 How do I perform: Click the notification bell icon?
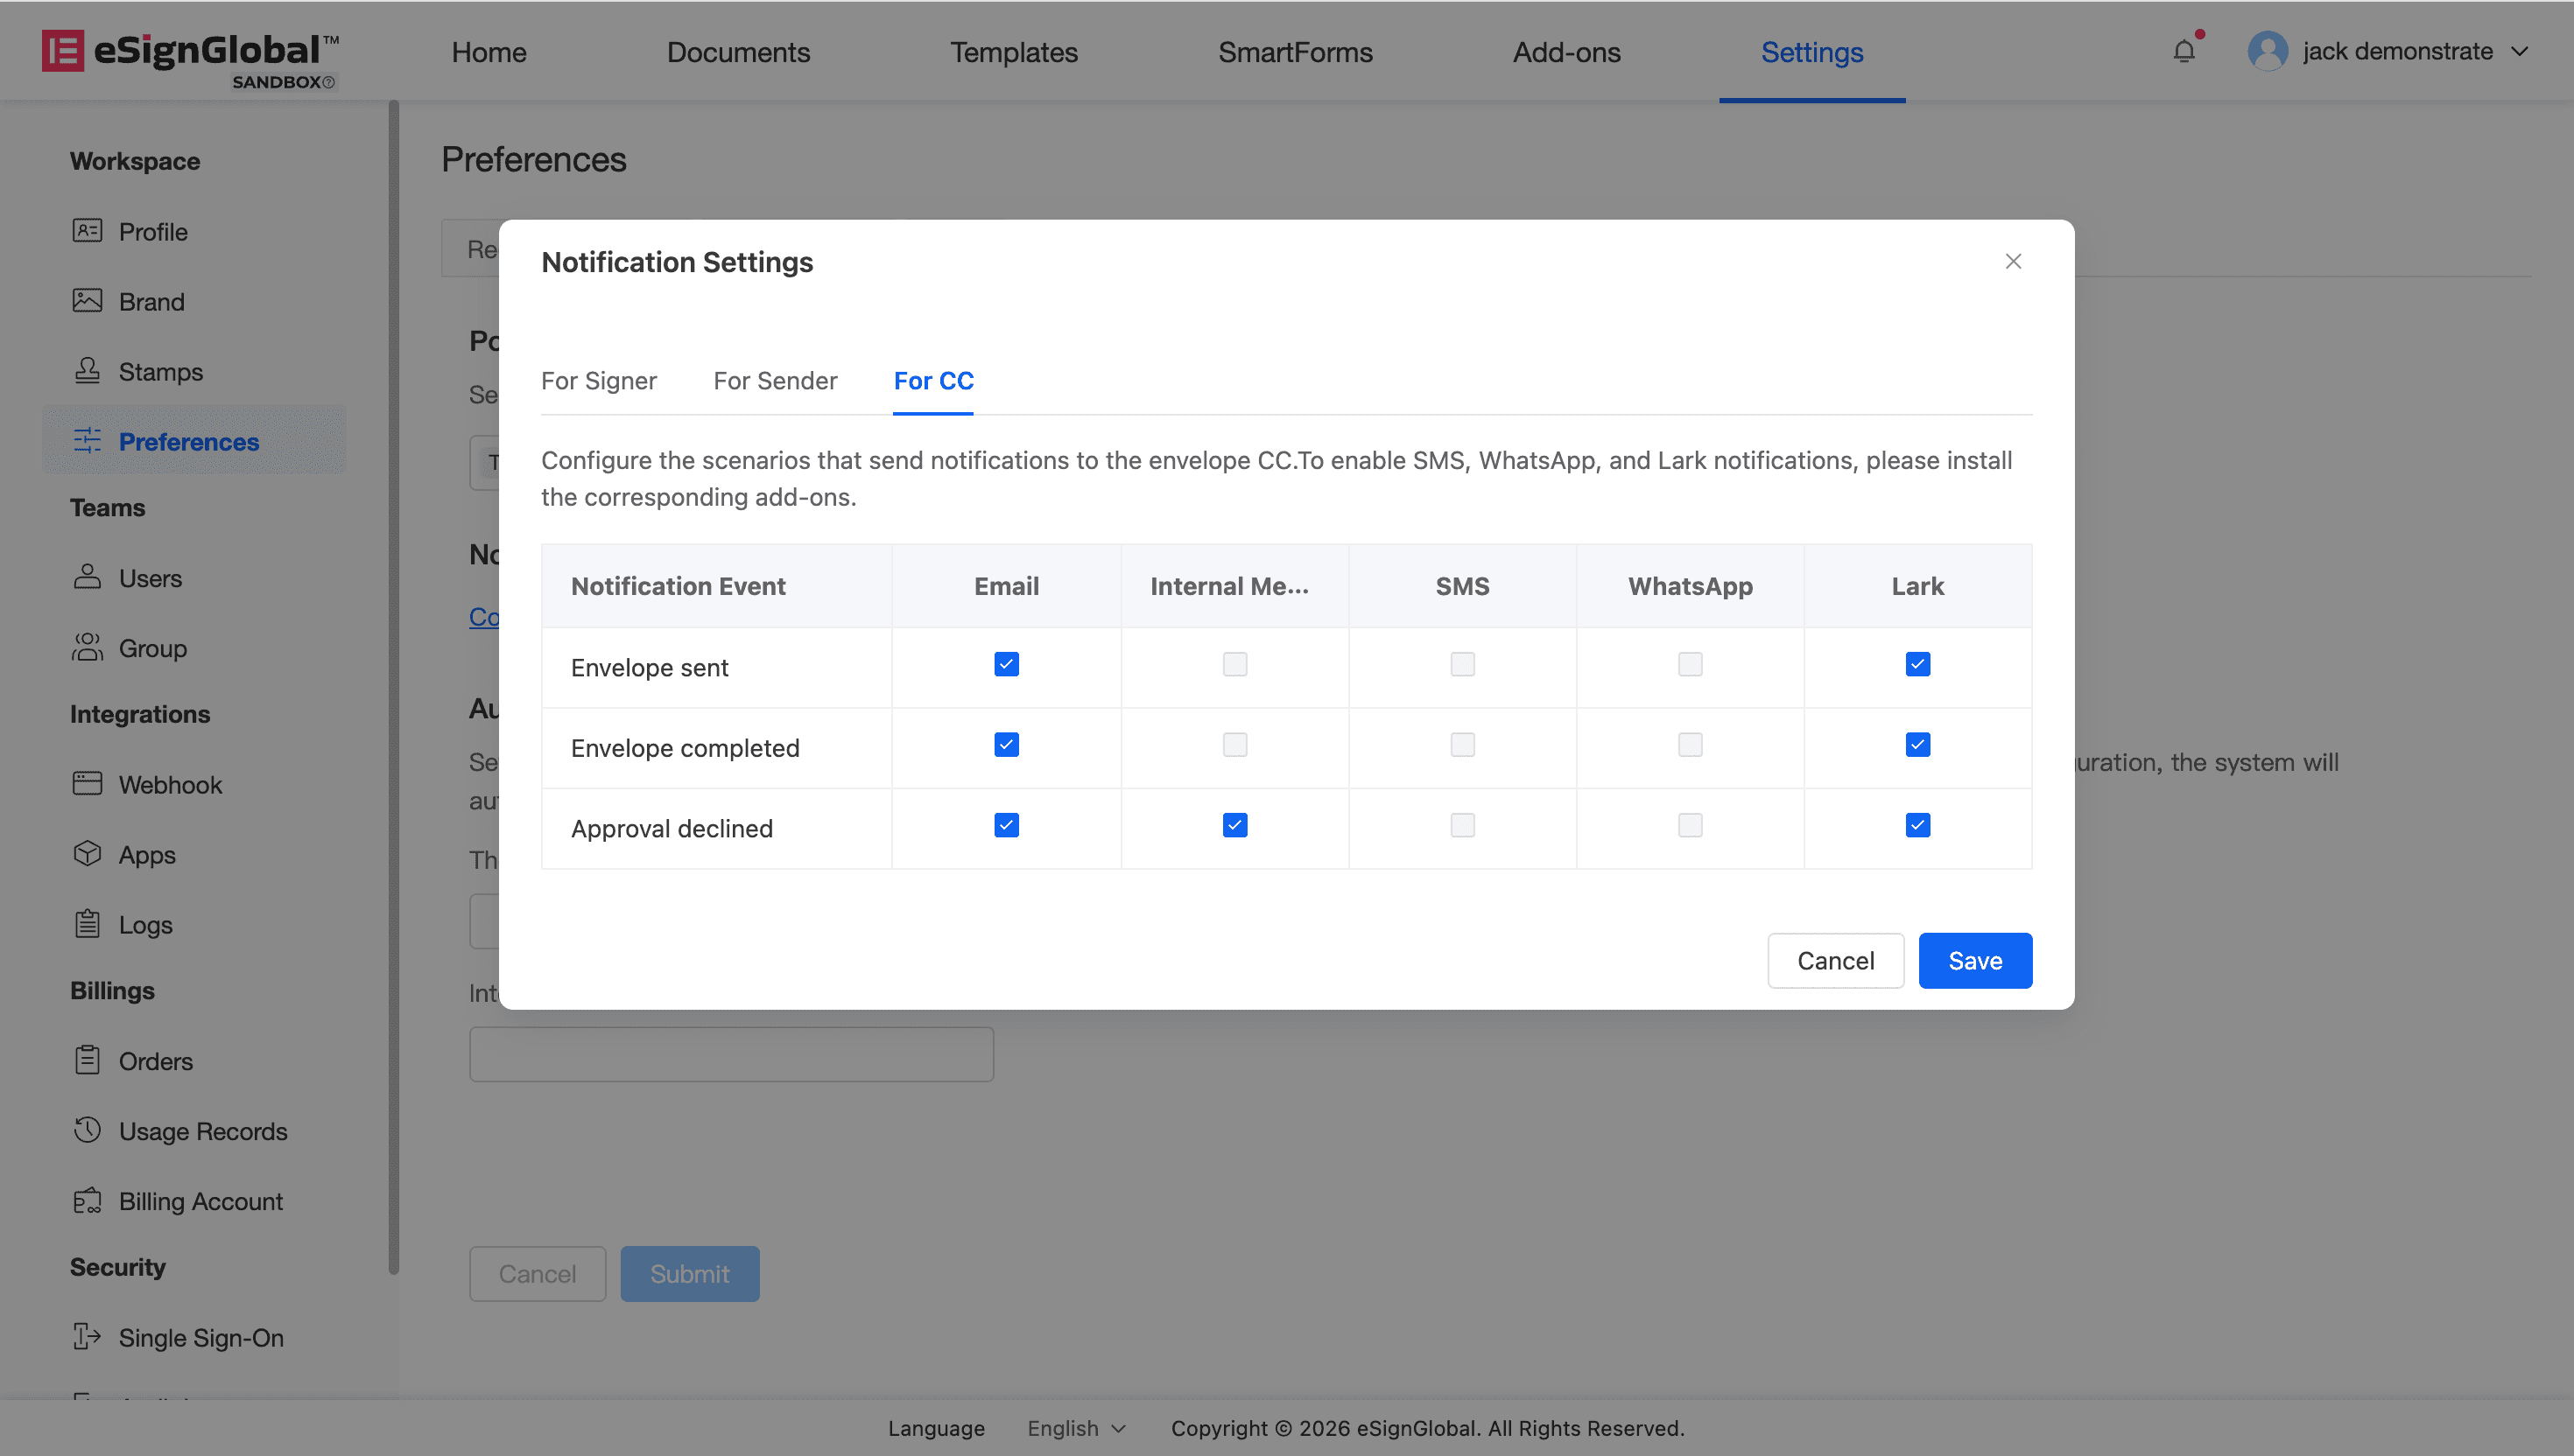pos(2184,51)
